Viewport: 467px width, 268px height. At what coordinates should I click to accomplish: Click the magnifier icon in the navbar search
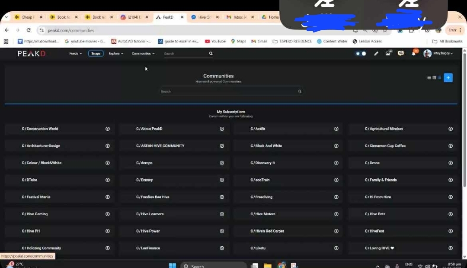click(x=211, y=53)
